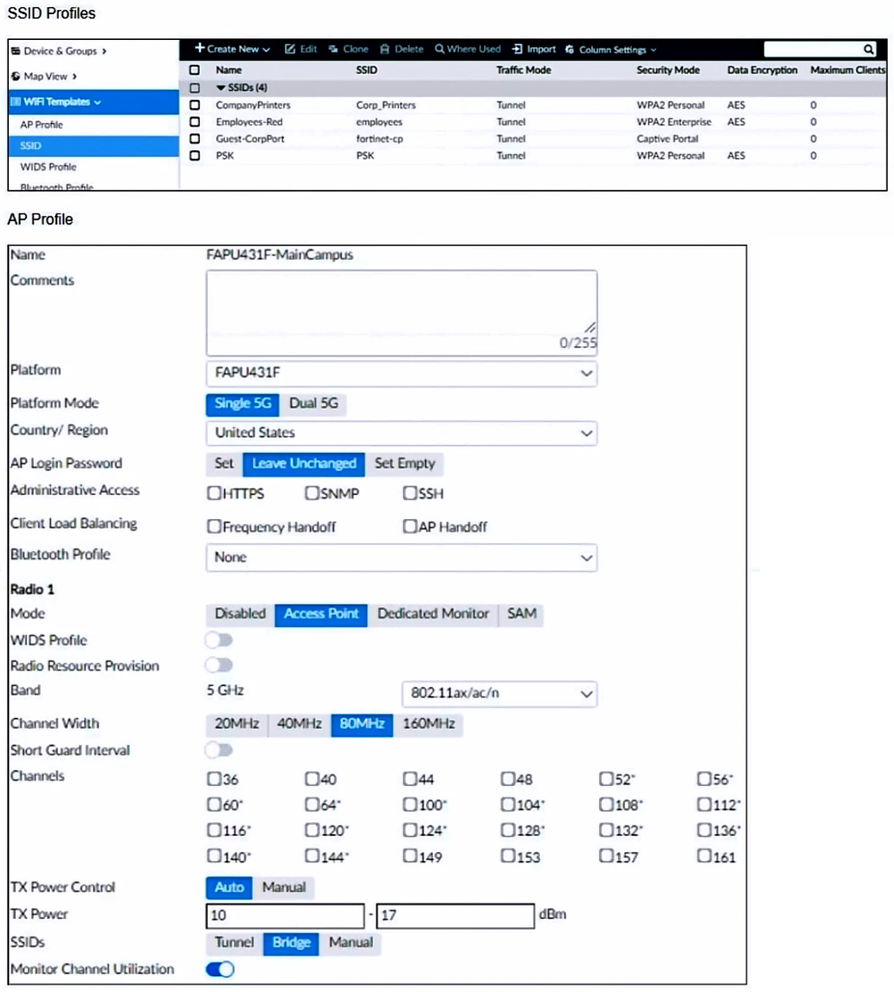
Task: Select WIDS Profile in the sidebar
Action: coord(48,167)
